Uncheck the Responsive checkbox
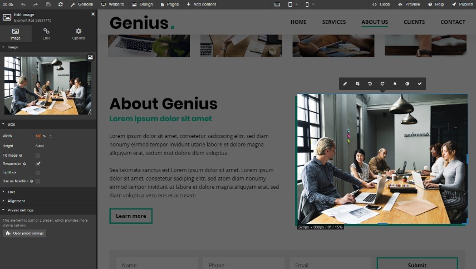This screenshot has width=476, height=269. point(38,163)
